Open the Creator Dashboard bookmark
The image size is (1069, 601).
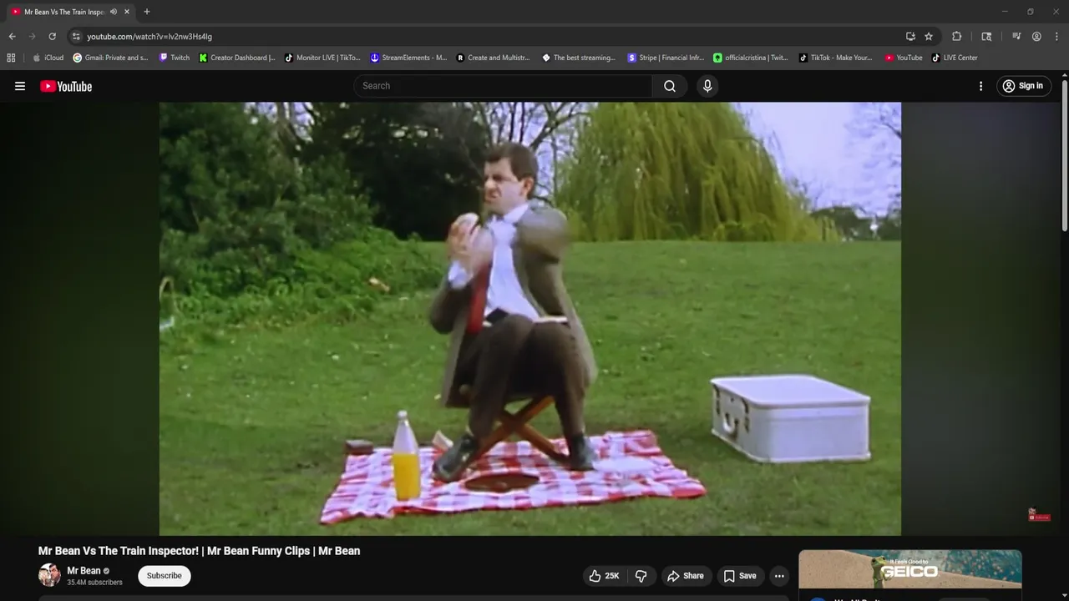[x=237, y=58]
